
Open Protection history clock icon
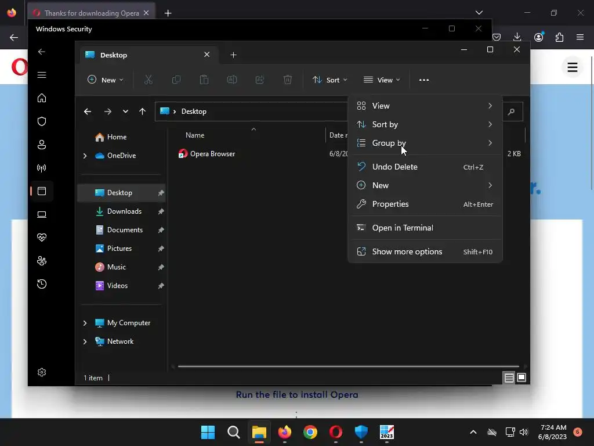(x=42, y=284)
